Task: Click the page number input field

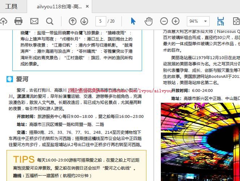Action: [100, 21]
